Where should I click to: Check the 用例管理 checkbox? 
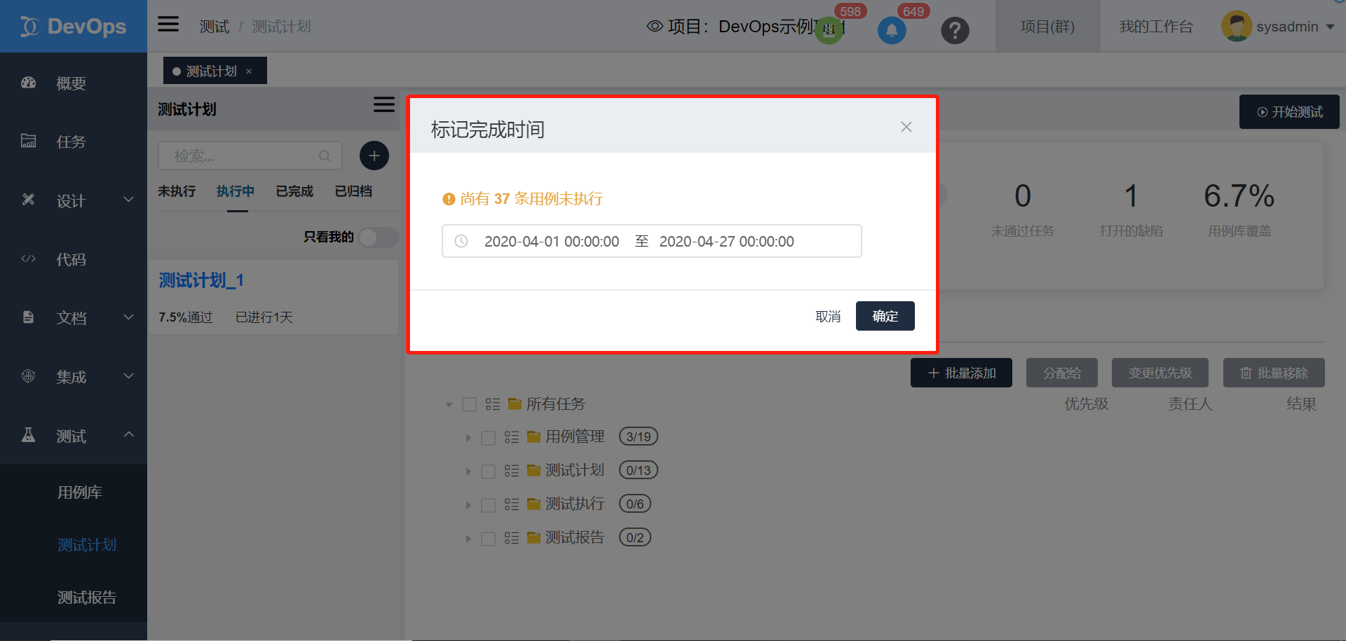click(489, 438)
